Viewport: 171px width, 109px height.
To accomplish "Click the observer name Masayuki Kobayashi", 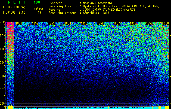I will click(x=98, y=3).
